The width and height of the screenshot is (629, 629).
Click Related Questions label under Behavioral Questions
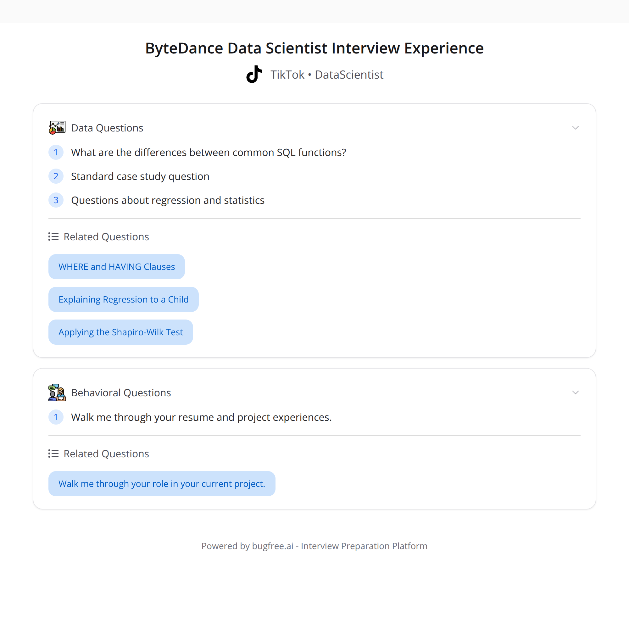click(x=106, y=454)
